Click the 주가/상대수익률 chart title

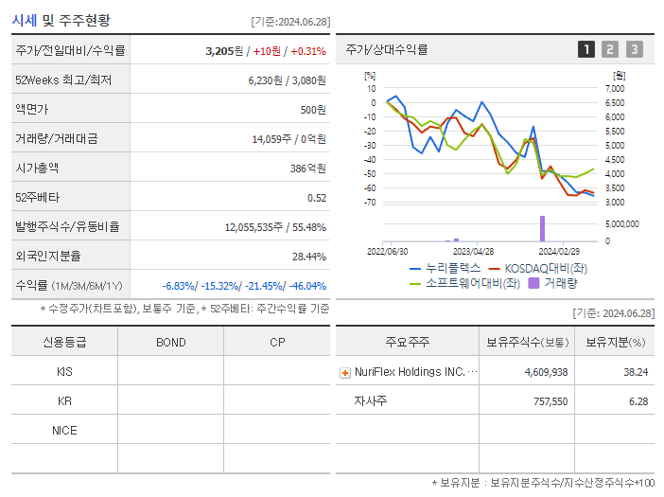(x=387, y=49)
